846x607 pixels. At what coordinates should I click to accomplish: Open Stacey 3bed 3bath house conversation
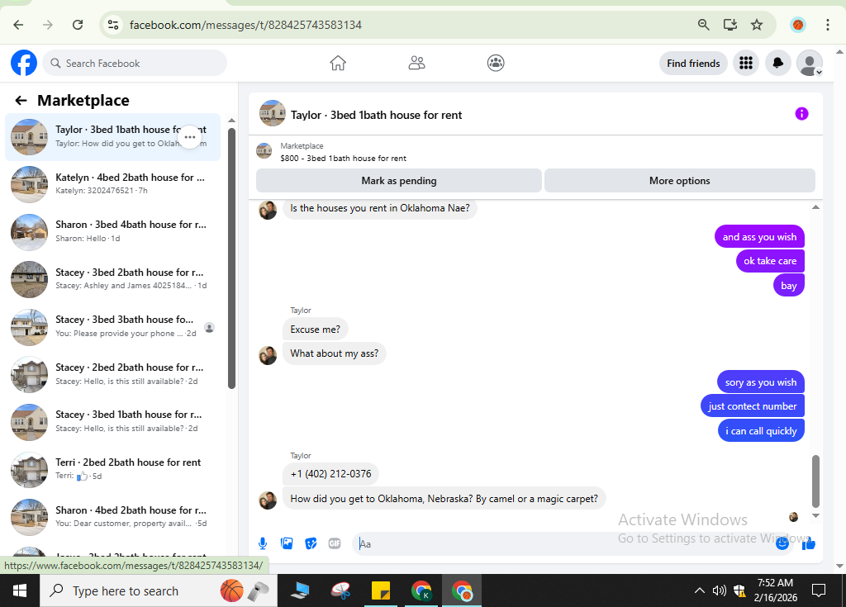click(112, 326)
